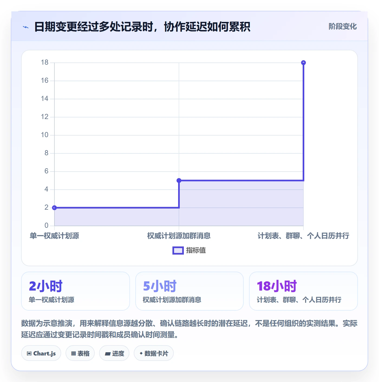The image size is (379, 382).
Task: Click the y-axis tick label 0
Action: (47, 225)
